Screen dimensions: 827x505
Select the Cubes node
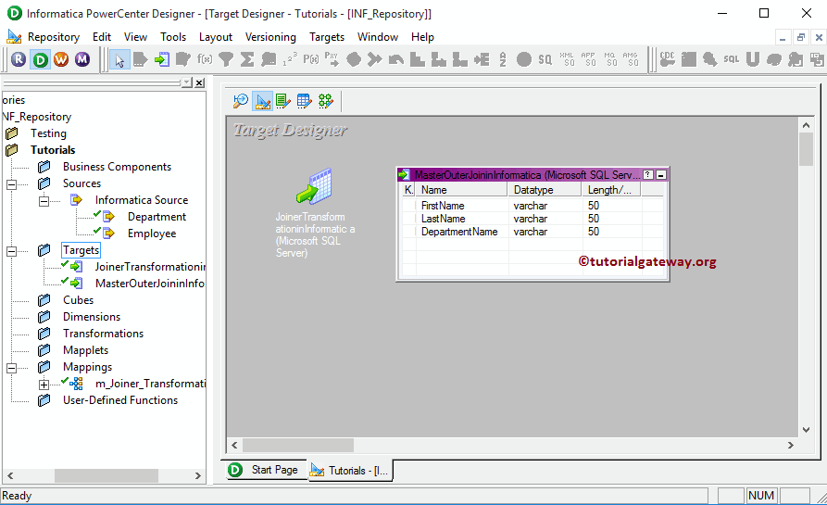tap(78, 300)
